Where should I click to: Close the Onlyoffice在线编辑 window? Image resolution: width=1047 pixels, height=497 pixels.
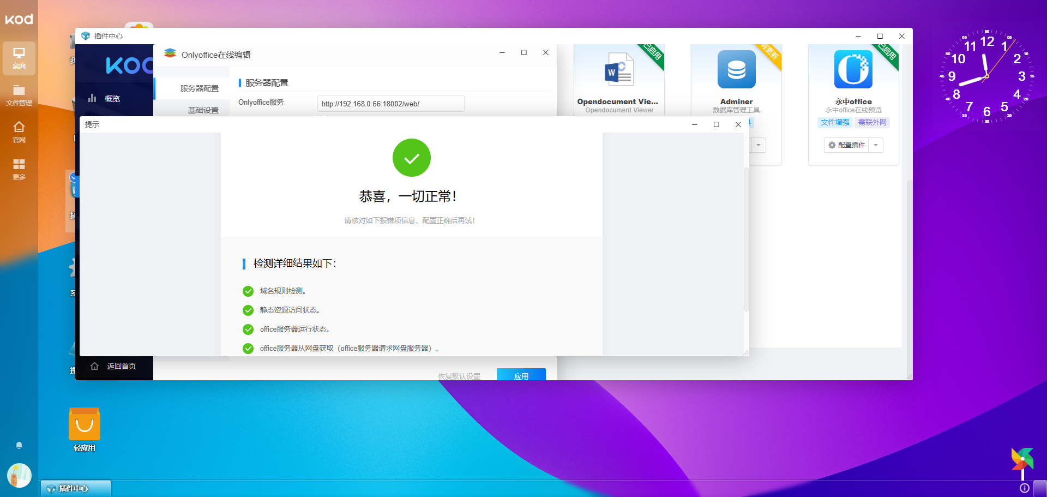click(545, 52)
